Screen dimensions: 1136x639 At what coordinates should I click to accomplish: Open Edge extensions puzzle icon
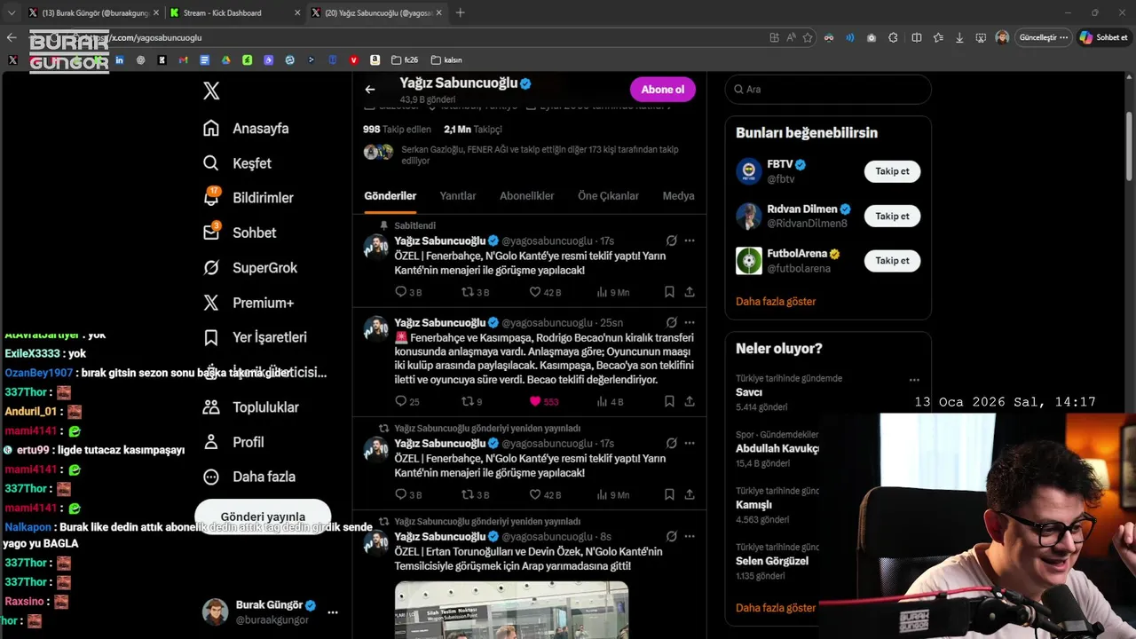pyautogui.click(x=893, y=37)
